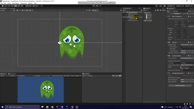The image size is (194, 109).
Task: Open the scene camera settings icon
Action: pyautogui.click(x=90, y=10)
